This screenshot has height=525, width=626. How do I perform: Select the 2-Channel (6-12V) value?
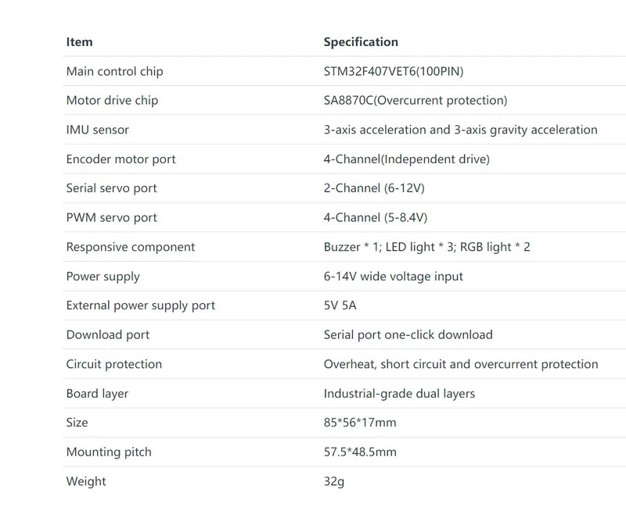point(374,188)
